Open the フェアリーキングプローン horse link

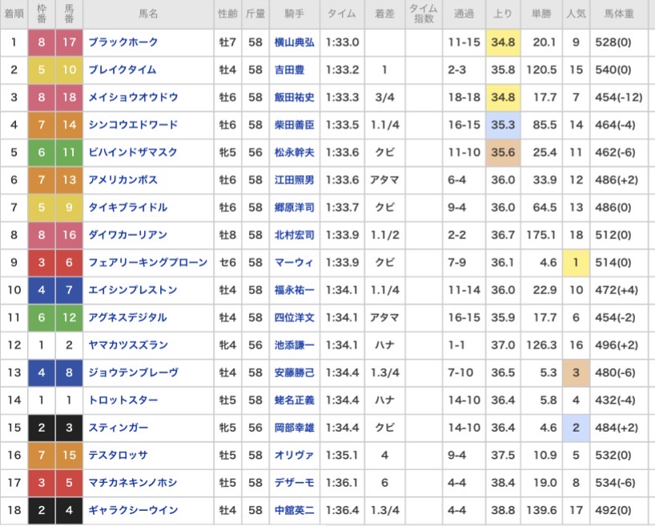tap(148, 262)
